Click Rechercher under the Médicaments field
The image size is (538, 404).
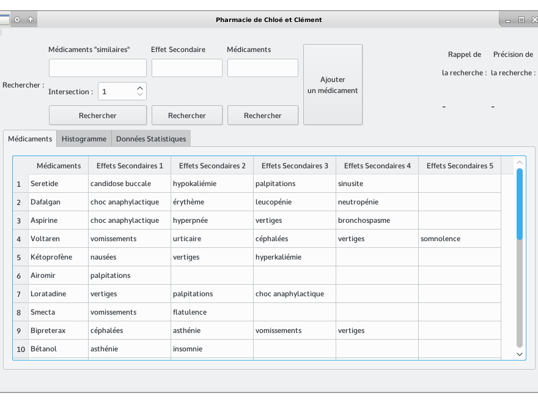[262, 115]
